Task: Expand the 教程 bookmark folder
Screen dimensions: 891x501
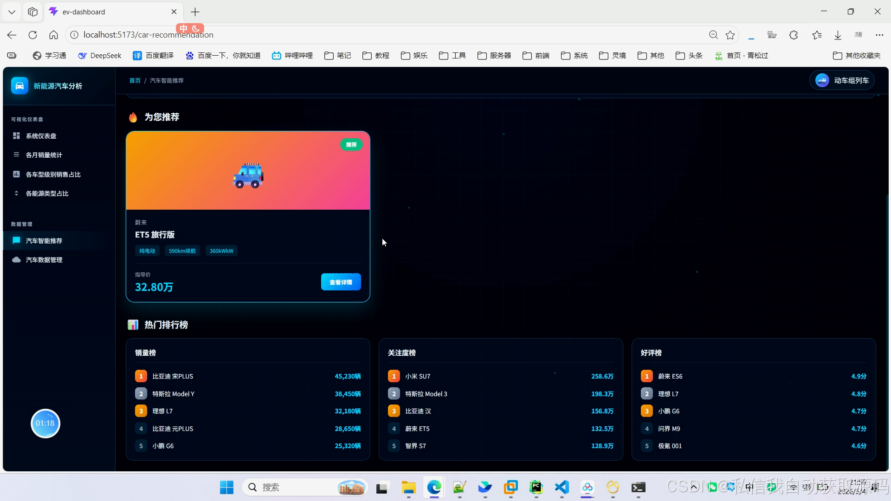Action: [x=376, y=56]
